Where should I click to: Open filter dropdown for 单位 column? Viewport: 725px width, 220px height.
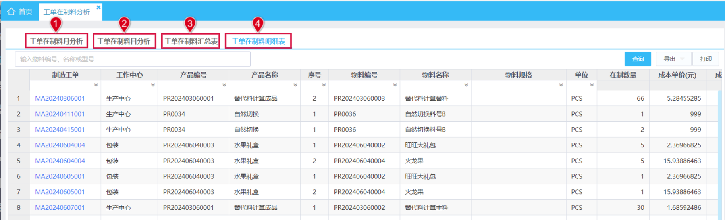tap(592, 85)
